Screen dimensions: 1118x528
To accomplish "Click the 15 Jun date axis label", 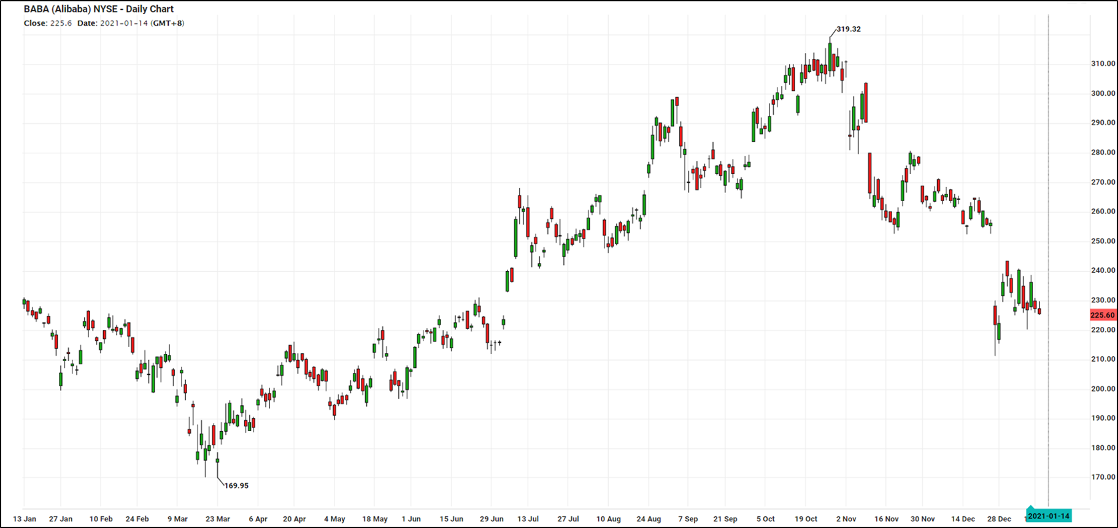I will point(451,519).
